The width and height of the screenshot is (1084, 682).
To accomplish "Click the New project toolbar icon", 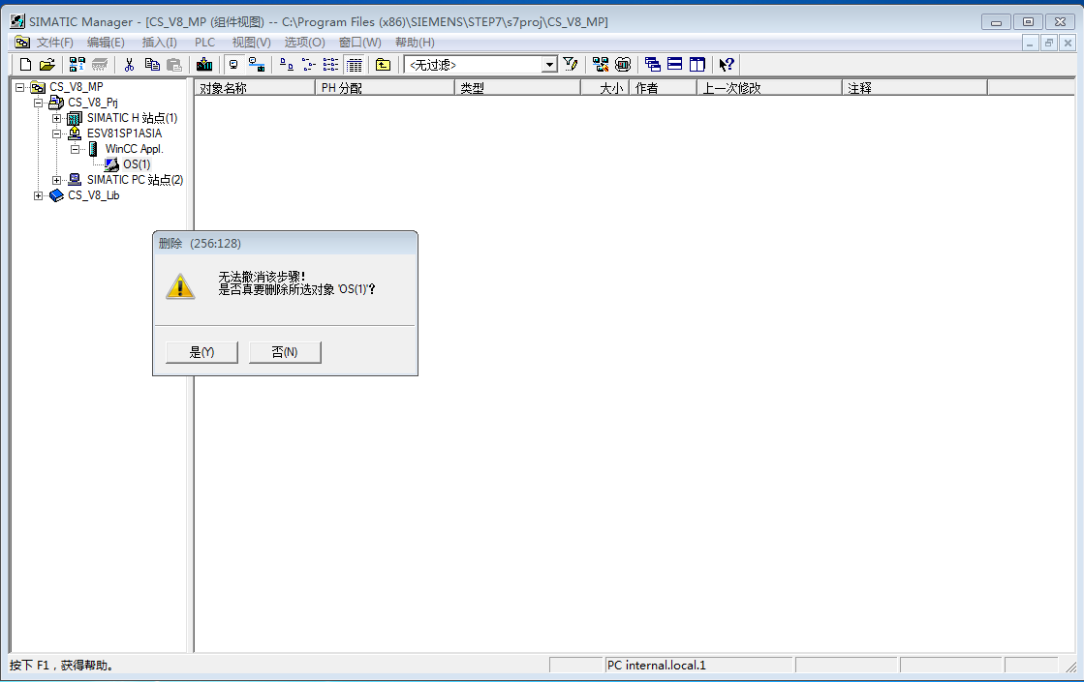I will [x=25, y=65].
